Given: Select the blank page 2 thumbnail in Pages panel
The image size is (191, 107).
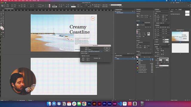Looking at the screenshot, I should (180, 48).
